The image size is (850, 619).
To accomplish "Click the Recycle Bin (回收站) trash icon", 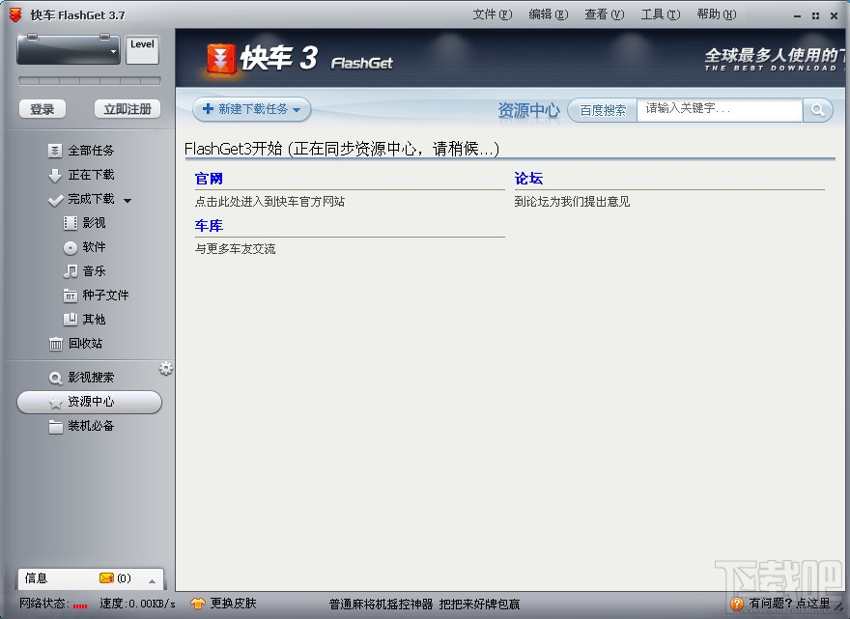I will pyautogui.click(x=55, y=344).
